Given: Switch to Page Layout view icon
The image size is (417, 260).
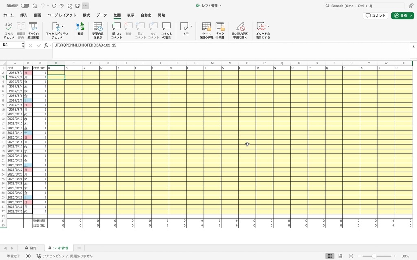Looking at the screenshot, I should [x=340, y=256].
